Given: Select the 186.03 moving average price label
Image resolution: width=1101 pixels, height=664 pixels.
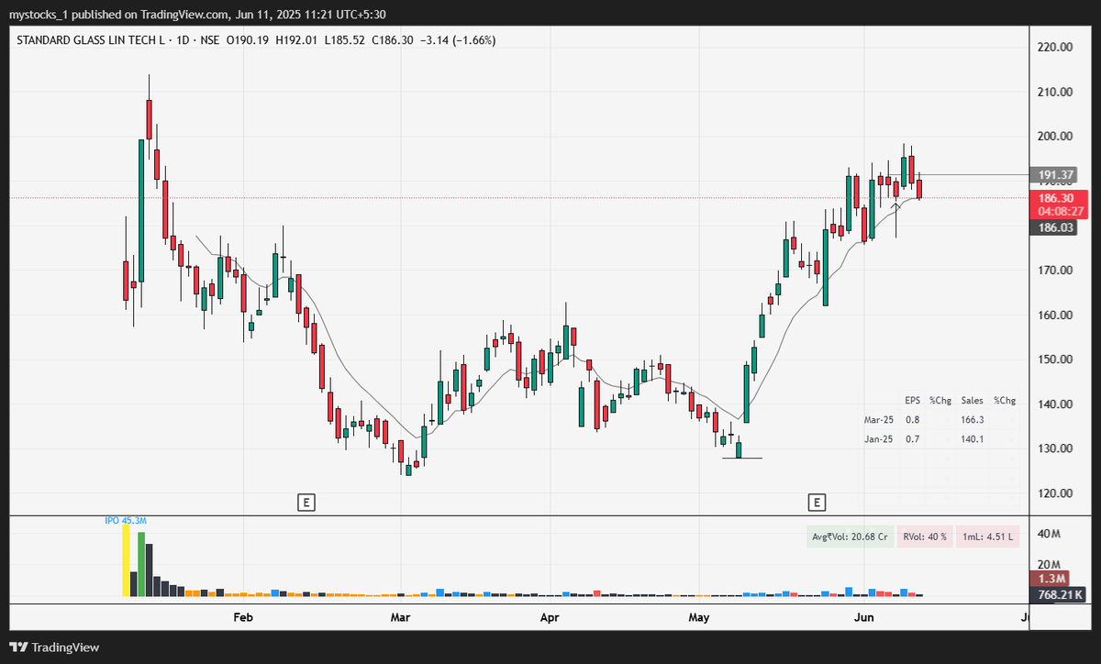Looking at the screenshot, I should 1055,227.
